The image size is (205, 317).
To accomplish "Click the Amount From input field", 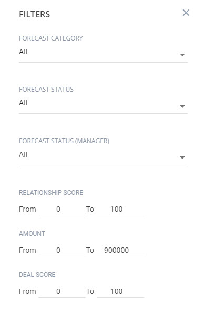I will [62, 250].
